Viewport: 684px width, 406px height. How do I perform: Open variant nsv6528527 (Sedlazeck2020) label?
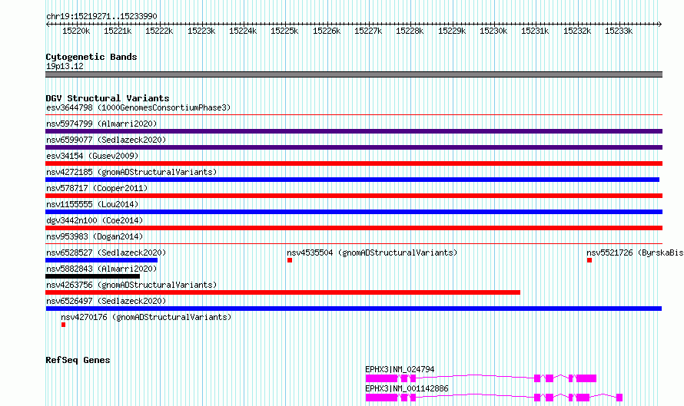pyautogui.click(x=106, y=253)
